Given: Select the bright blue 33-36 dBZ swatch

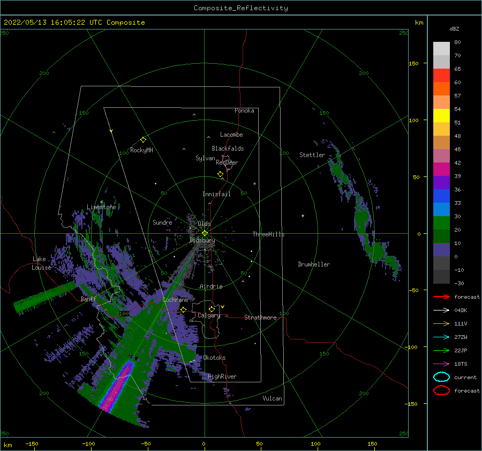Looking at the screenshot, I should 441,196.
